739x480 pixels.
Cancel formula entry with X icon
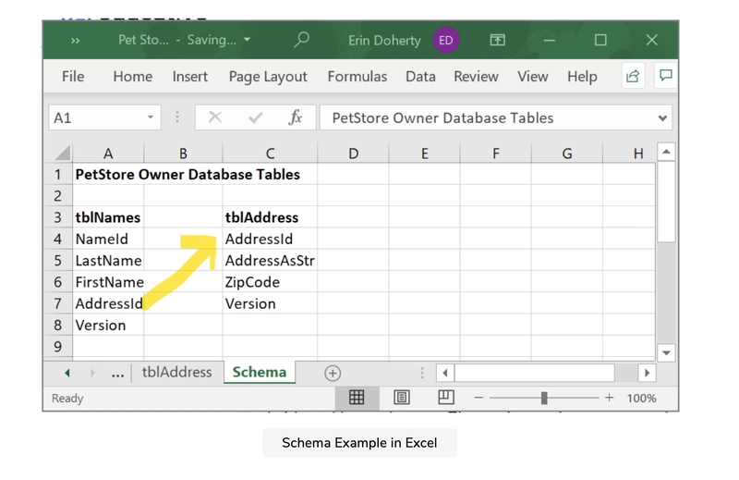click(215, 117)
